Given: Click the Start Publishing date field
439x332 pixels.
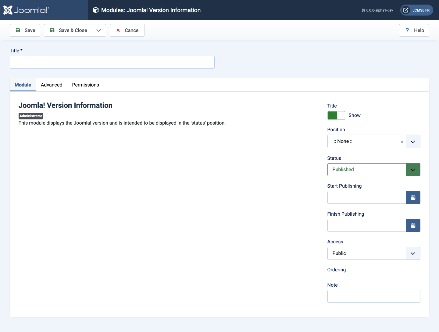Looking at the screenshot, I should (x=366, y=197).
